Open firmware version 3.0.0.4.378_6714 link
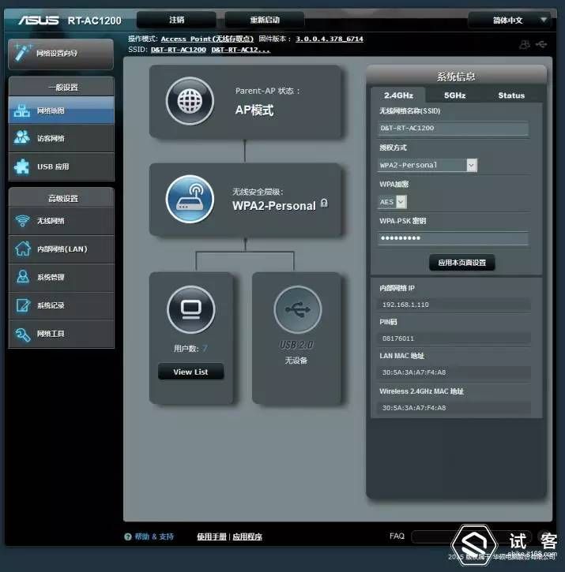 (330, 39)
